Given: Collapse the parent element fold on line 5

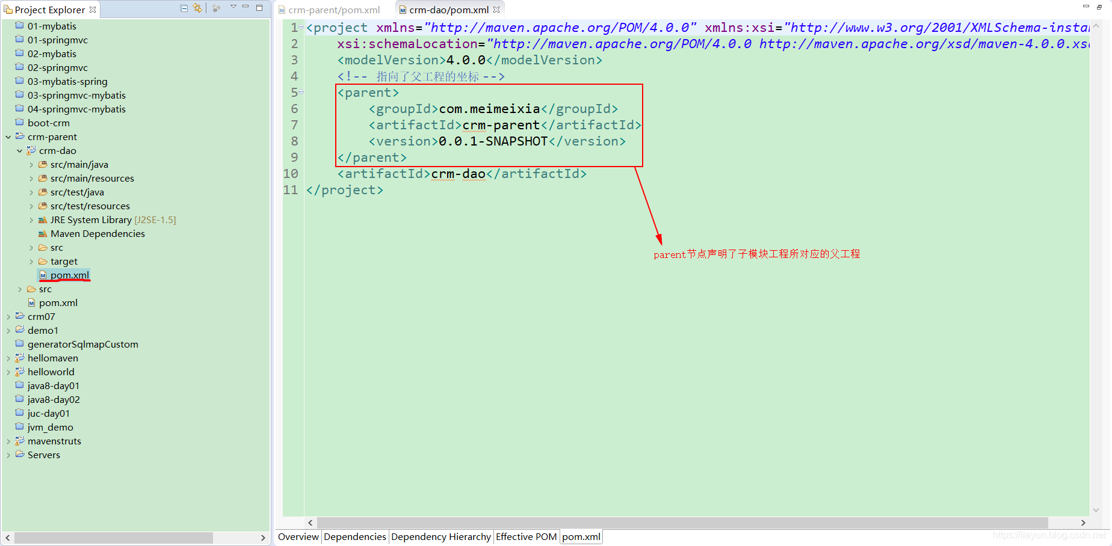Looking at the screenshot, I should pyautogui.click(x=301, y=93).
